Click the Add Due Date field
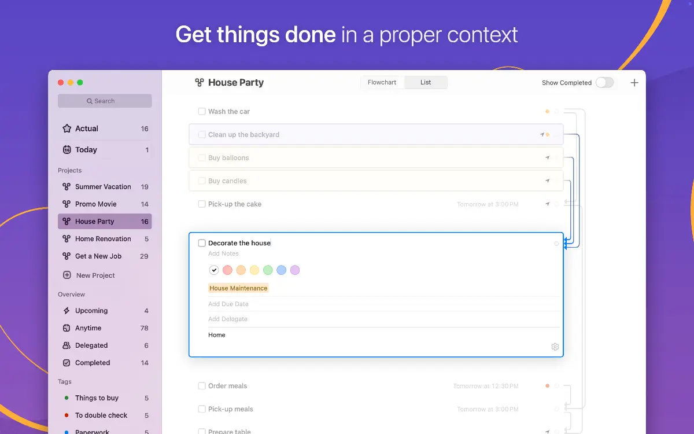The height and width of the screenshot is (434, 694). [x=228, y=304]
